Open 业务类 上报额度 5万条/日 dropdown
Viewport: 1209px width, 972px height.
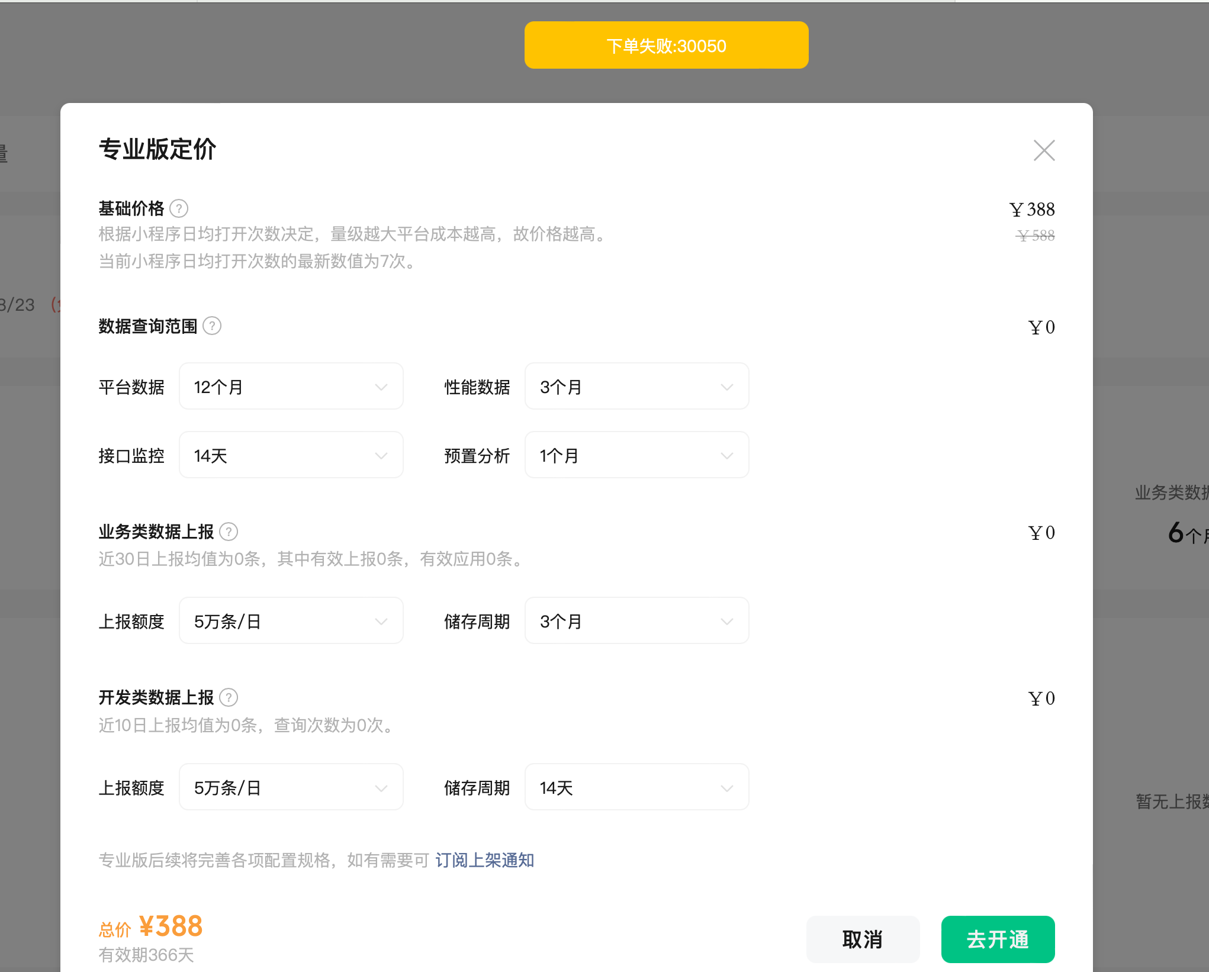[291, 621]
